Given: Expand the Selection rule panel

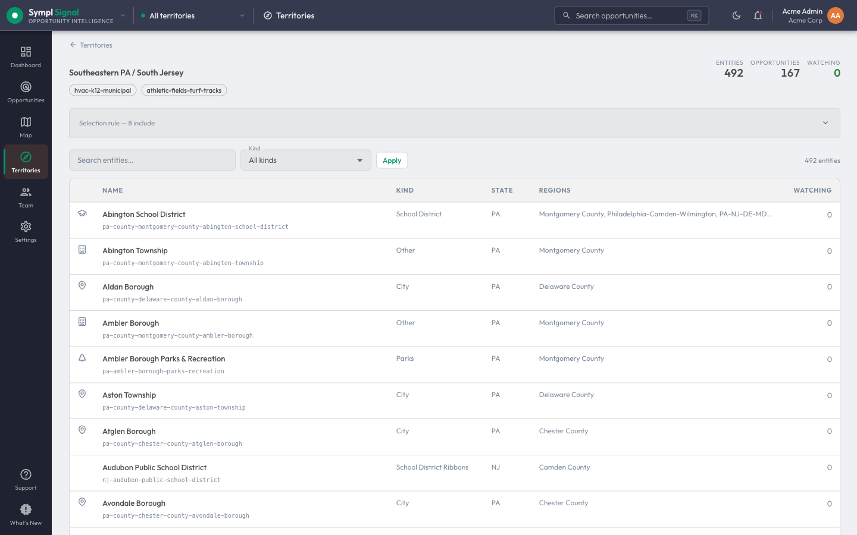Looking at the screenshot, I should click(x=455, y=123).
